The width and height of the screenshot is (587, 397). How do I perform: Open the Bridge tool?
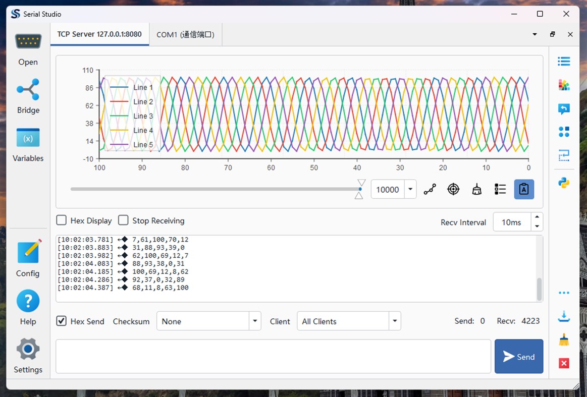tap(28, 96)
